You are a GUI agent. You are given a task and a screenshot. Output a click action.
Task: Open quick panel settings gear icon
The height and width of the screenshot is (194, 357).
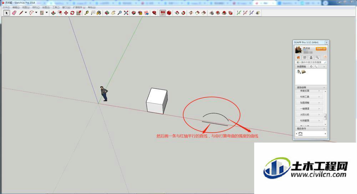[311, 66]
